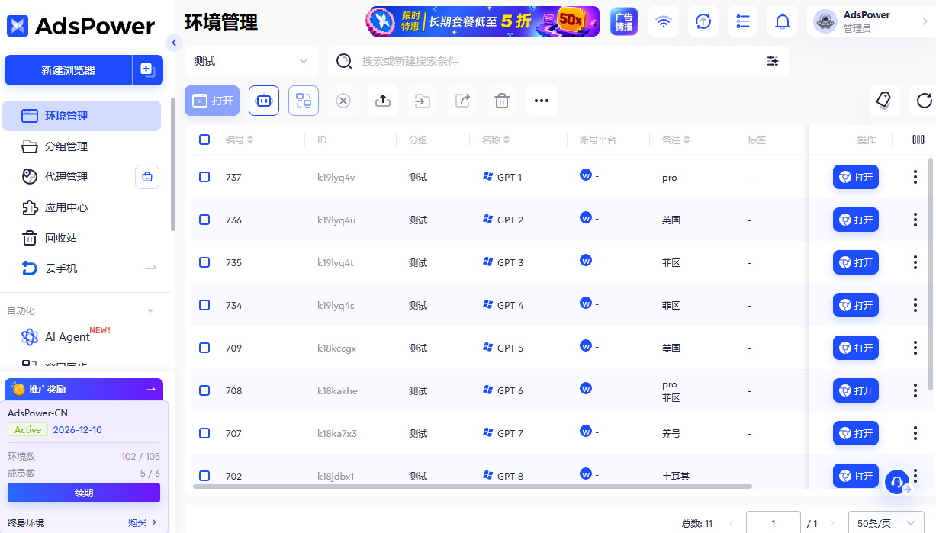This screenshot has height=533, width=936.
Task: Click the tag management icon
Action: point(885,100)
